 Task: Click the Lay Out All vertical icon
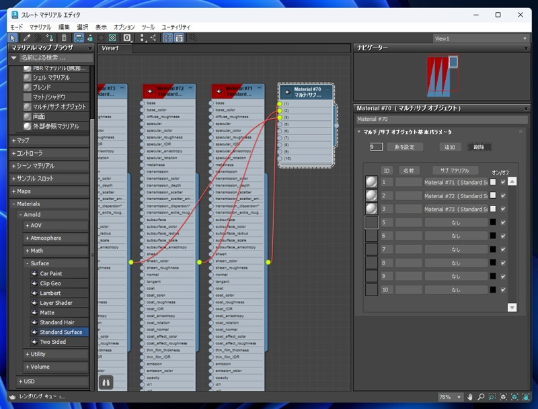pyautogui.click(x=143, y=38)
